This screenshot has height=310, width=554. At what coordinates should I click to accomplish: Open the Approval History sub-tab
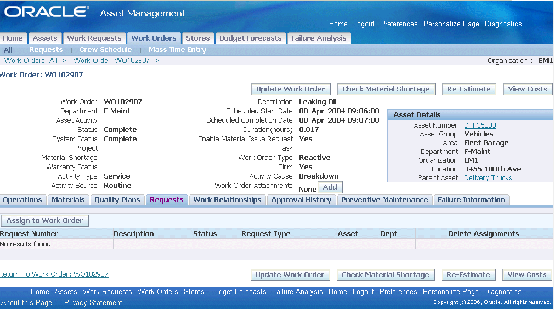(301, 199)
